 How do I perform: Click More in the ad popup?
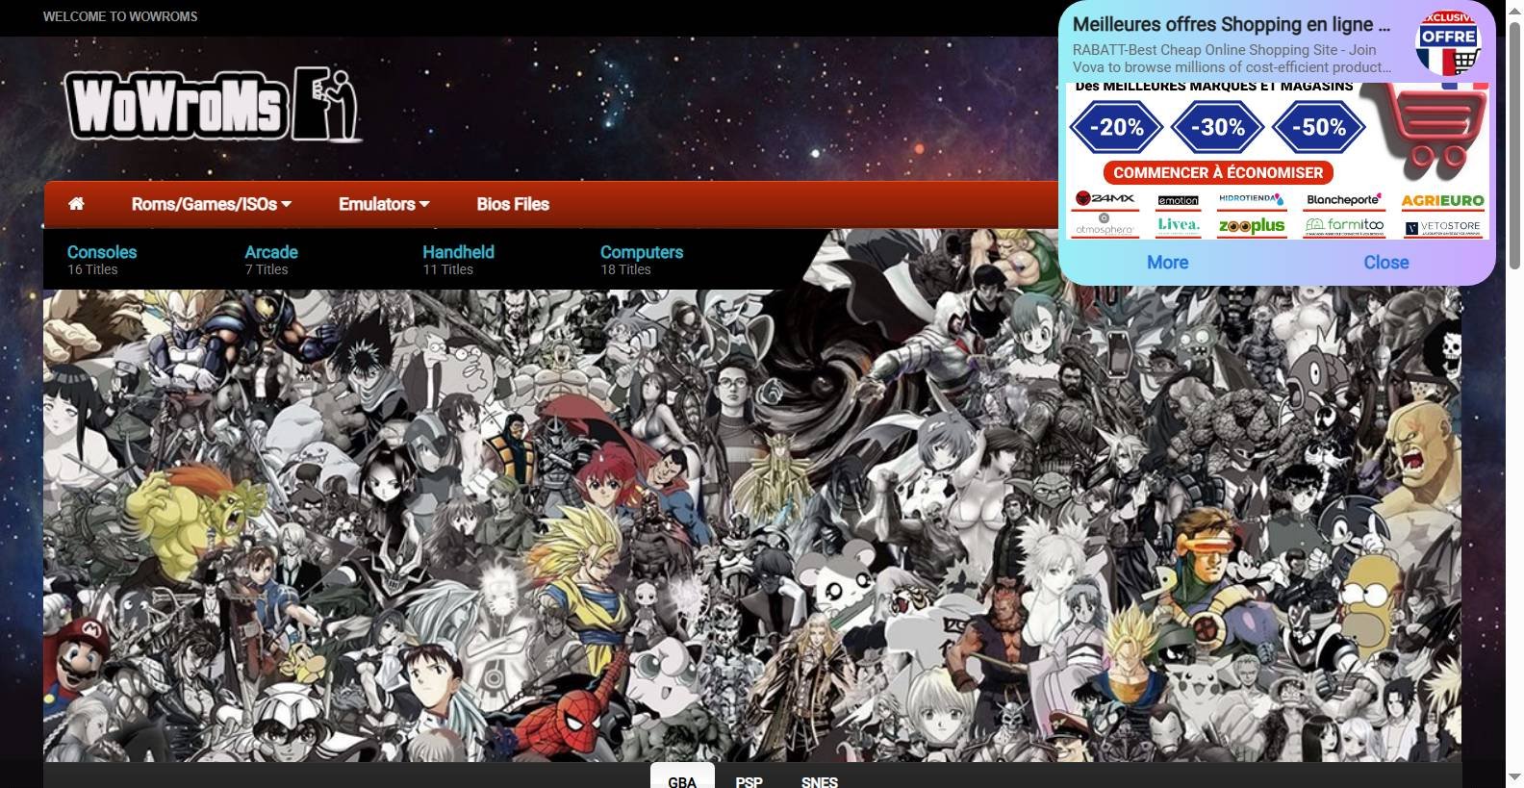pyautogui.click(x=1167, y=263)
